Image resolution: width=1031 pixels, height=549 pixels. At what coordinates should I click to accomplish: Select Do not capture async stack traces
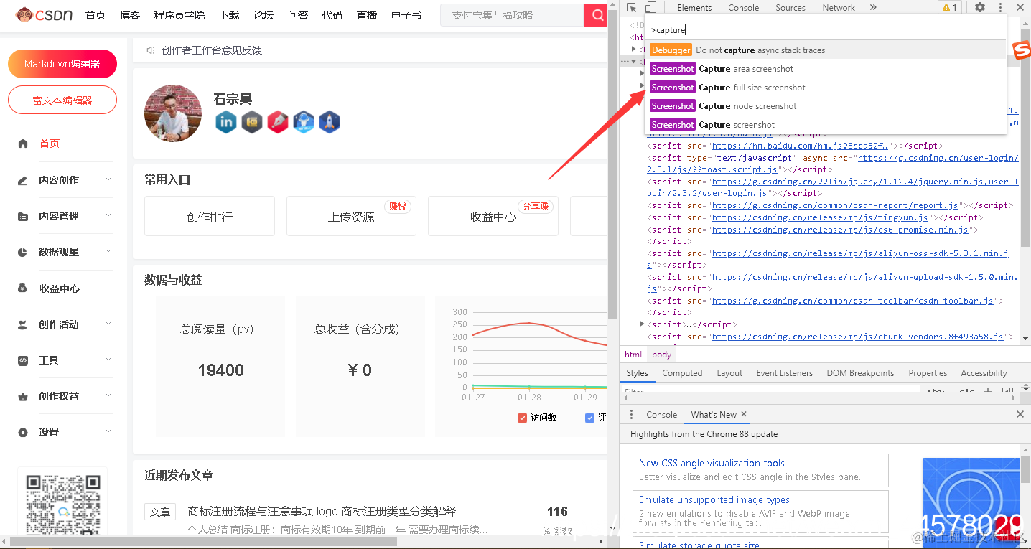click(x=826, y=50)
